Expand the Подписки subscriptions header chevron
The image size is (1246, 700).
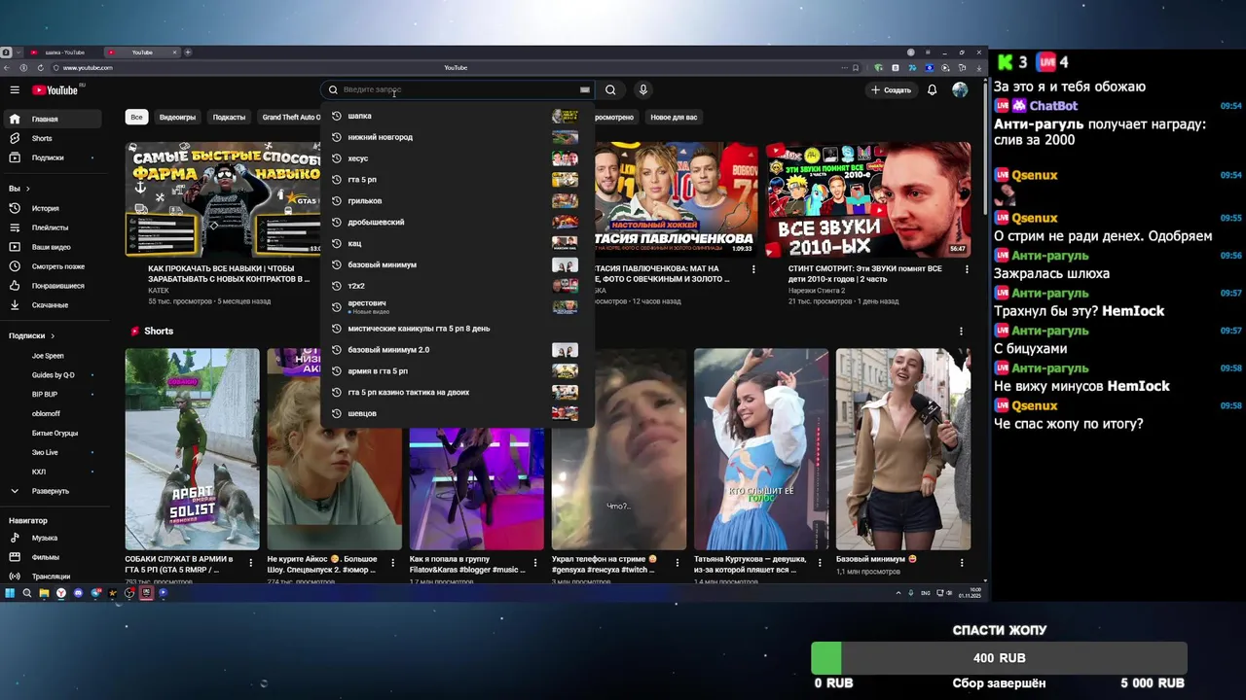point(51,335)
